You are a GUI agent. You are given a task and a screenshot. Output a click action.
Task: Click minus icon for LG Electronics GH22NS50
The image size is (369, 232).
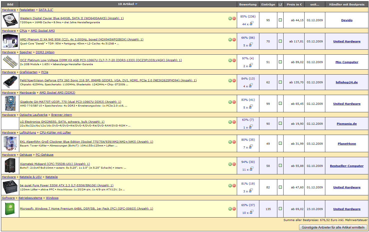pyautogui.click(x=234, y=122)
